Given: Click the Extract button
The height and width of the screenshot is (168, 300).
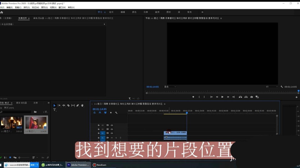Looking at the screenshot, I should [x=246, y=97].
